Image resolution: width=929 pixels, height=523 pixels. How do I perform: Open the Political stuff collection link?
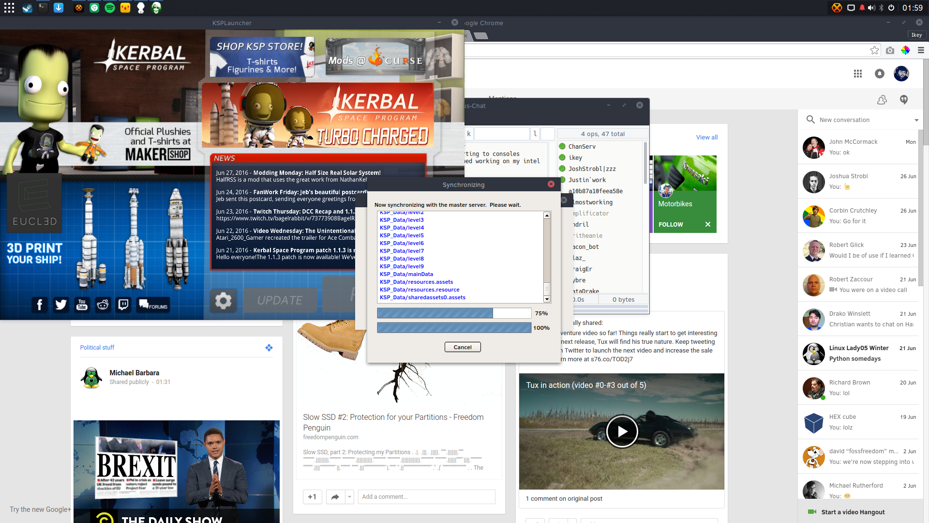(x=97, y=348)
